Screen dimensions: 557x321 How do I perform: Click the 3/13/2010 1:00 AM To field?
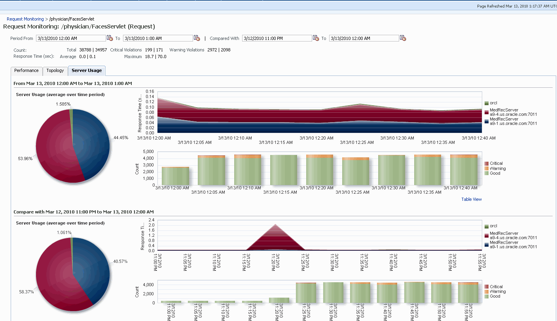coord(157,38)
